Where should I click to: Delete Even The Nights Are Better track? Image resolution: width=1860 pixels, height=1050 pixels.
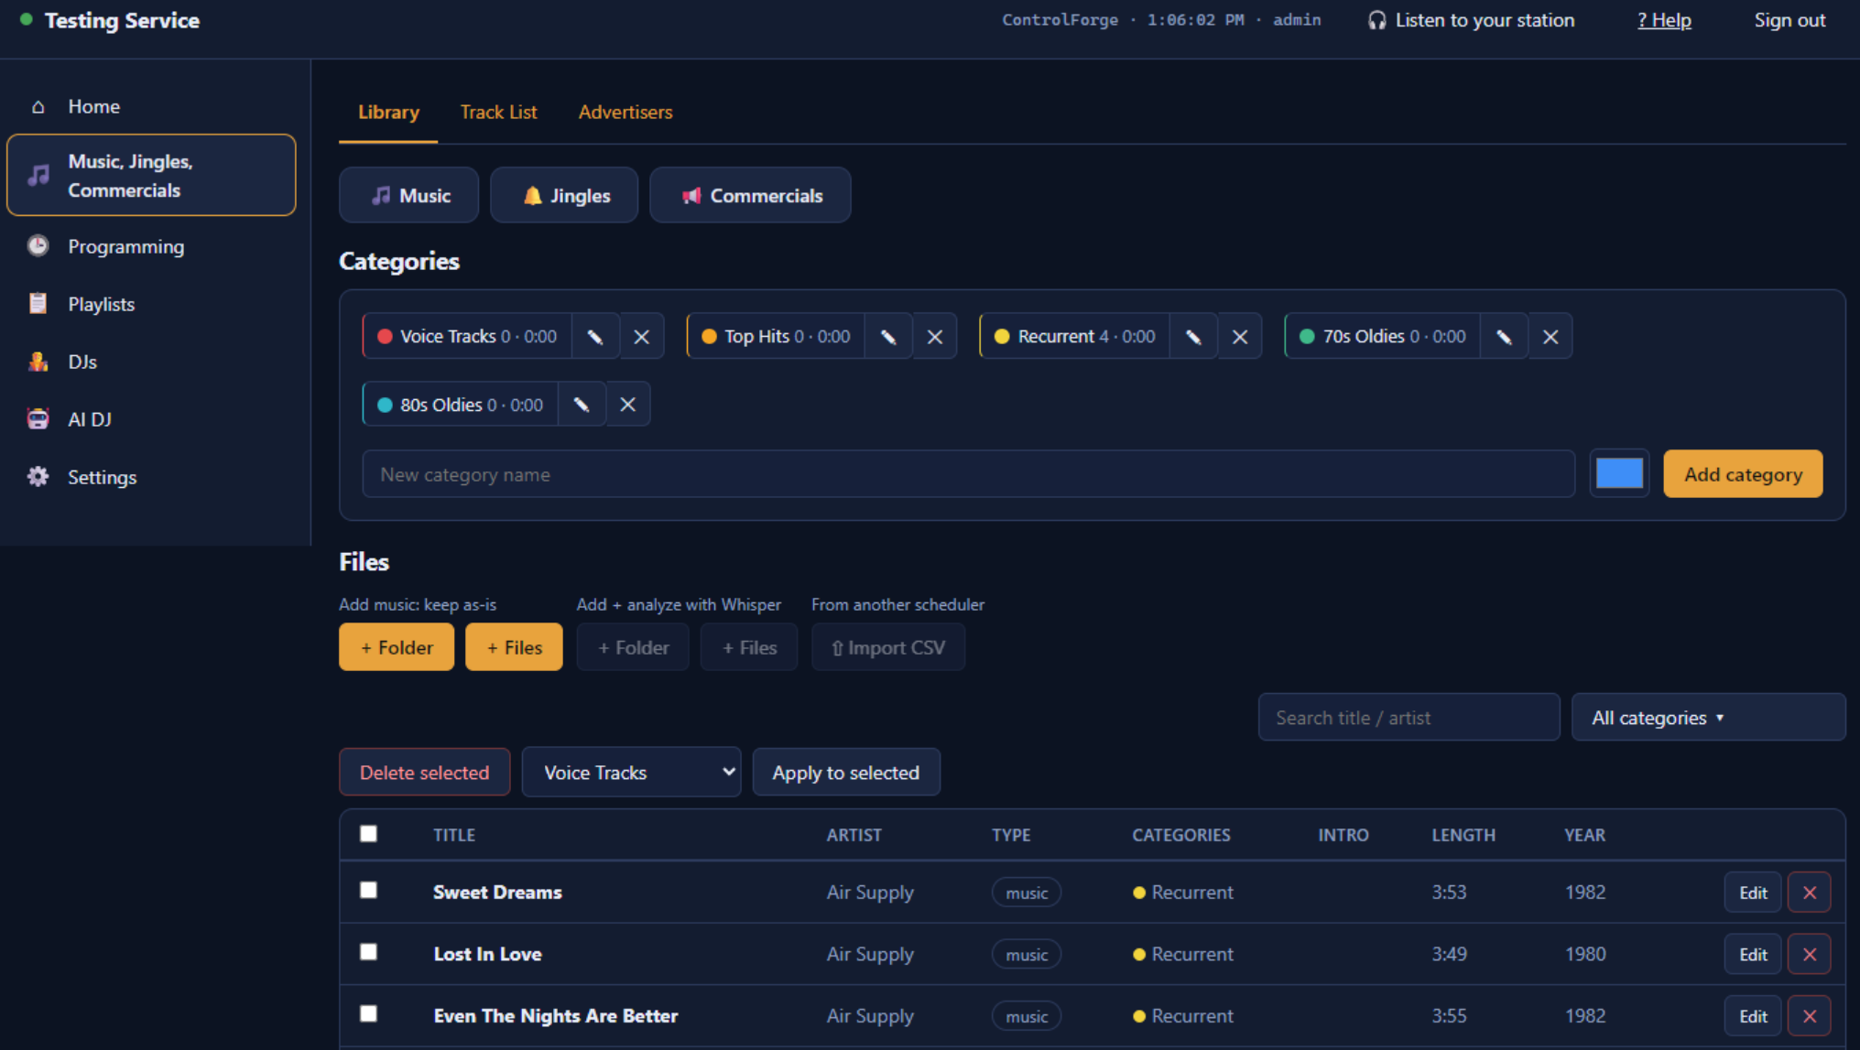click(1810, 1016)
